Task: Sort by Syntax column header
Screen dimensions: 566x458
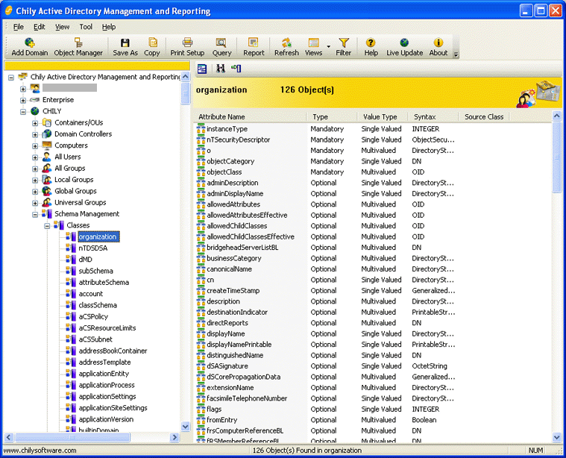Action: pos(433,116)
